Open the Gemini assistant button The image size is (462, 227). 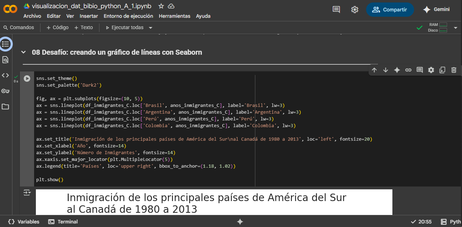click(436, 10)
